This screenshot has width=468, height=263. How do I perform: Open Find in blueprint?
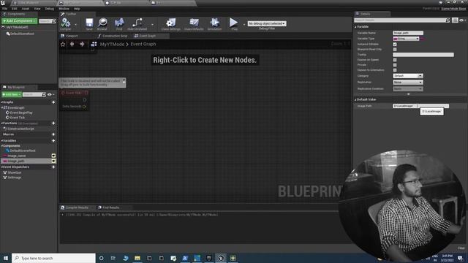[x=119, y=24]
